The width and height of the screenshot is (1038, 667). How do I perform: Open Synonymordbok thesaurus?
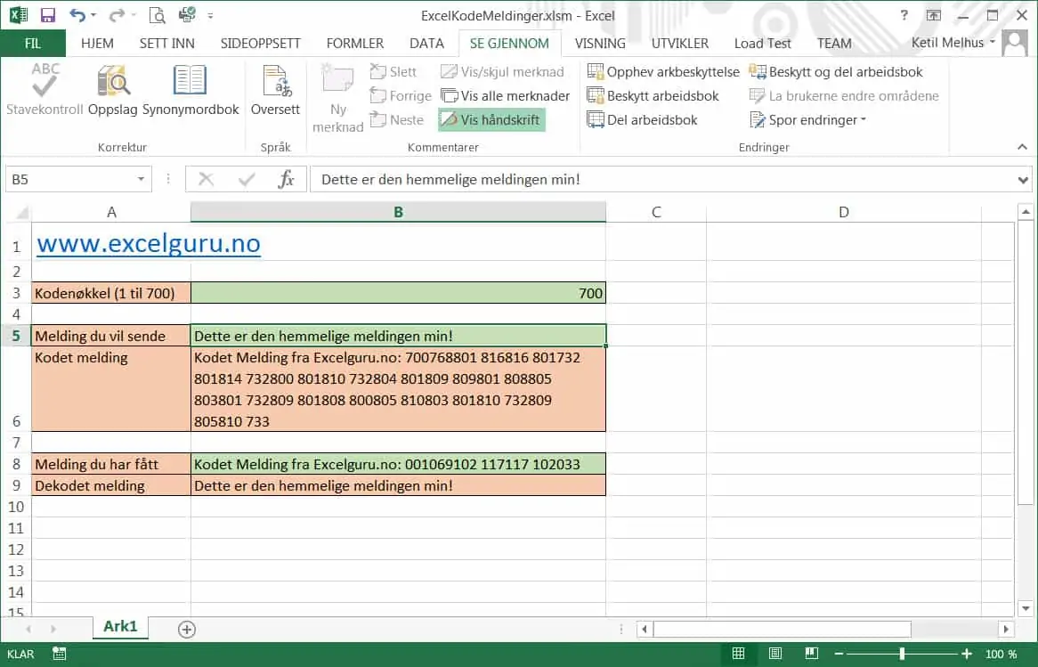(191, 89)
